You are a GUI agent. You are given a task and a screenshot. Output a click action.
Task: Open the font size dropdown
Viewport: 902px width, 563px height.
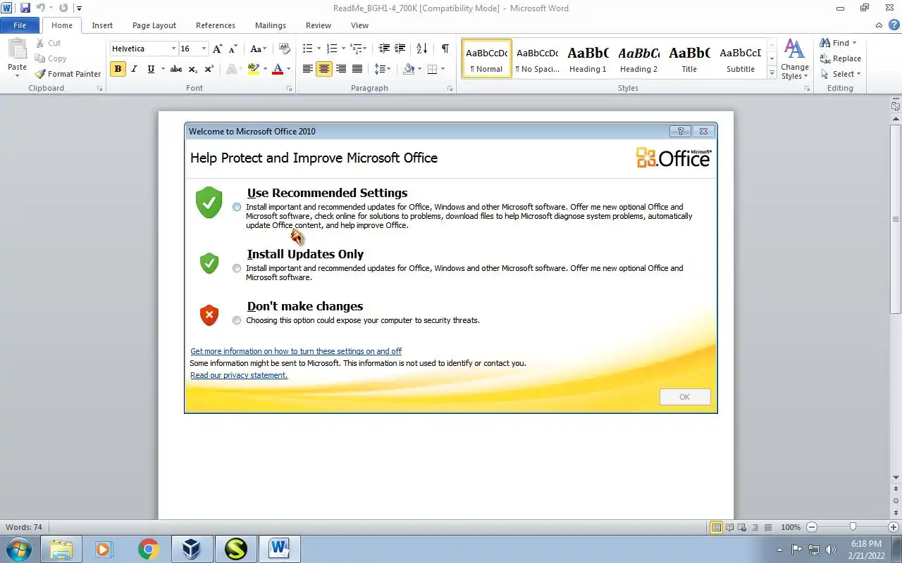point(204,49)
